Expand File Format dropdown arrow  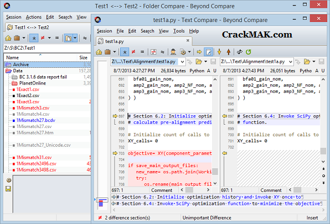coord(189,52)
